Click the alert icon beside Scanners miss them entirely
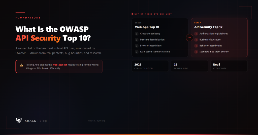 [x=196, y=52]
